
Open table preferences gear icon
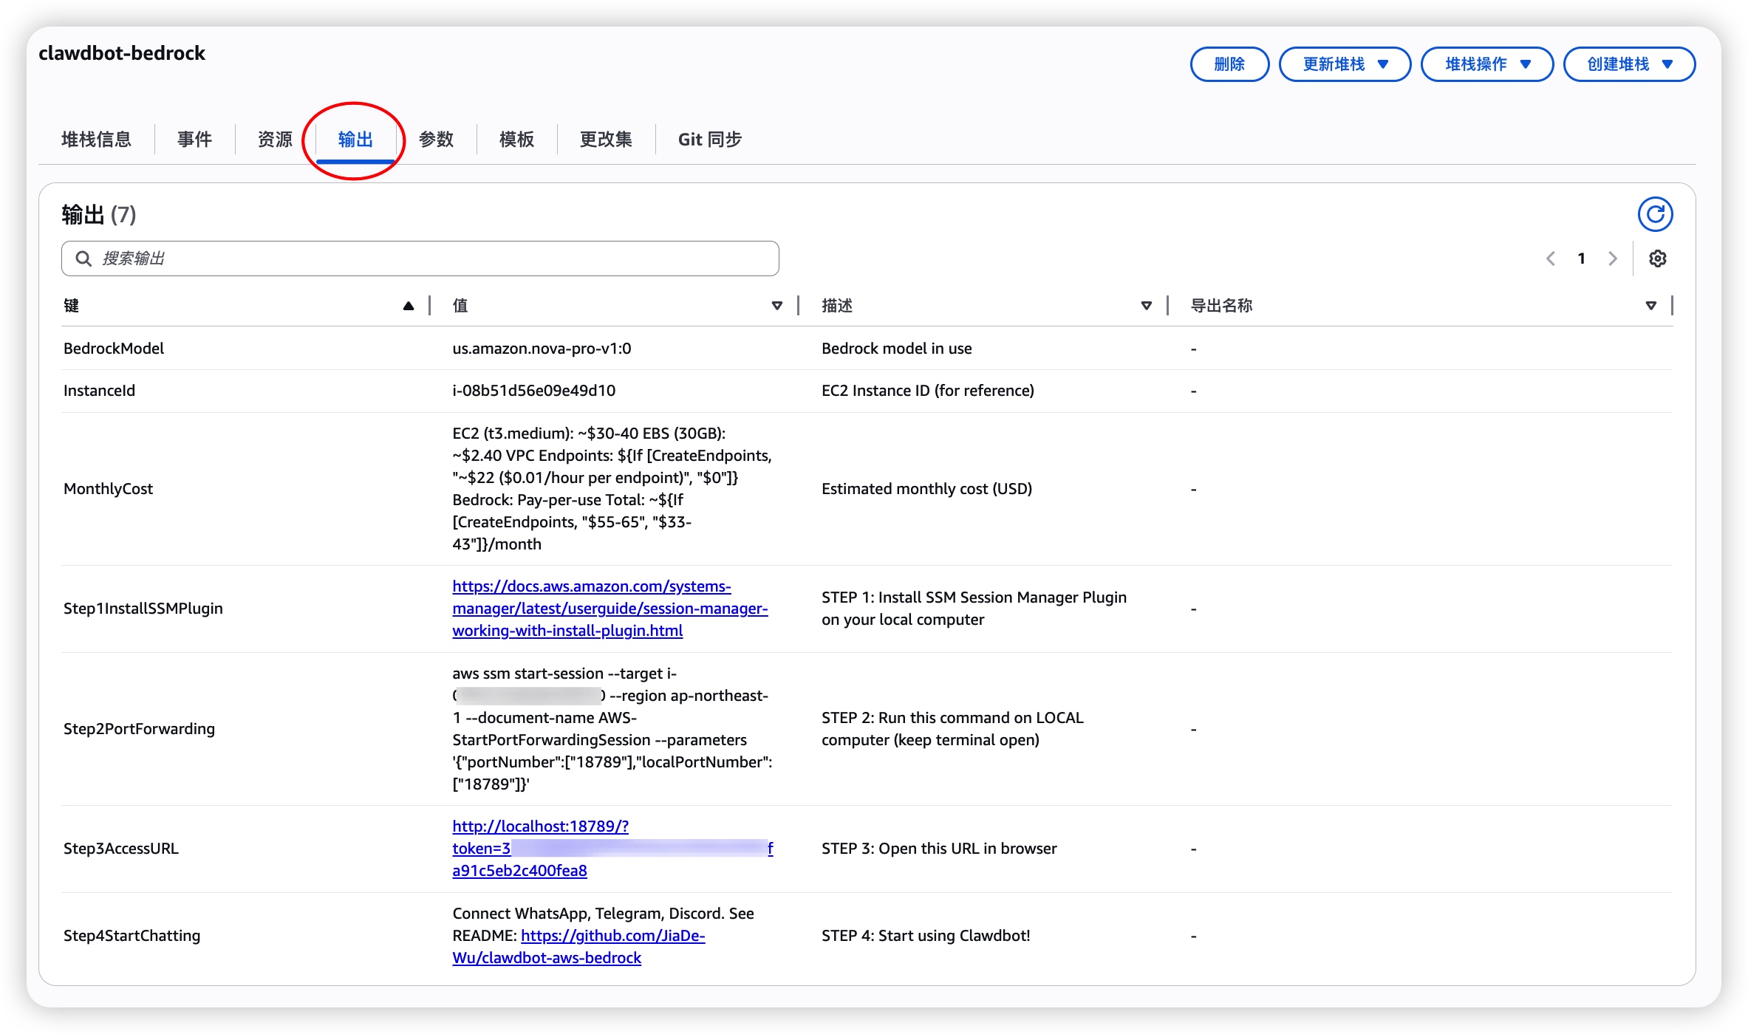1657,258
